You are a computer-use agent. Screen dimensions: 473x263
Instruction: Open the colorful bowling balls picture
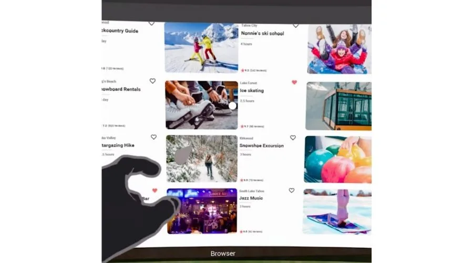click(x=337, y=159)
